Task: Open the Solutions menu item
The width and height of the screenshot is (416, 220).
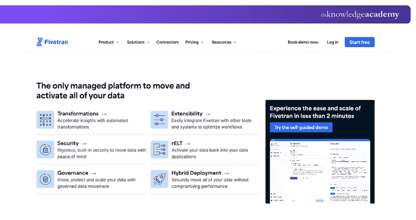Action: [136, 42]
